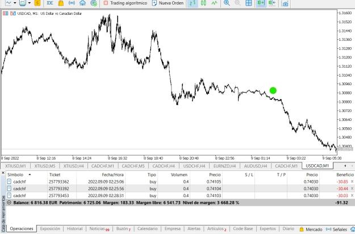Expand the dropdown arrow next to line chart icon
The width and height of the screenshot is (355, 234).
tap(15, 3)
